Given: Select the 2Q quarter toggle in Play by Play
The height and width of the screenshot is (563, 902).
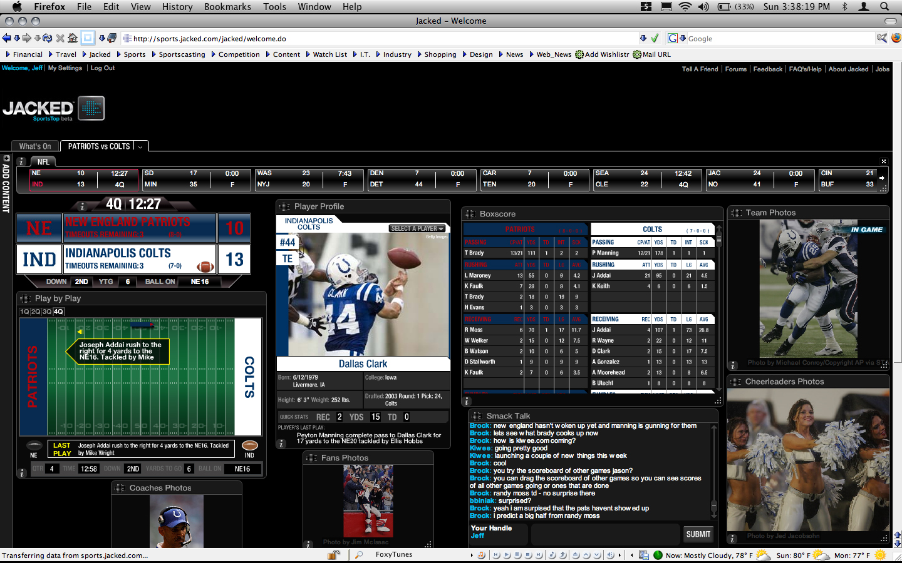Looking at the screenshot, I should point(36,312).
